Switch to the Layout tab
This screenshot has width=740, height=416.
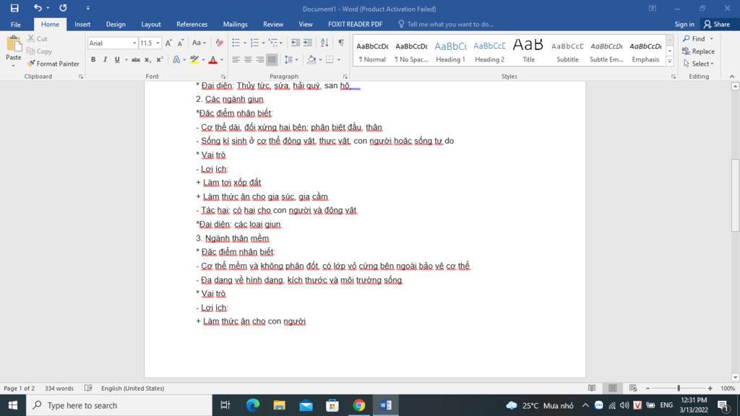151,25
